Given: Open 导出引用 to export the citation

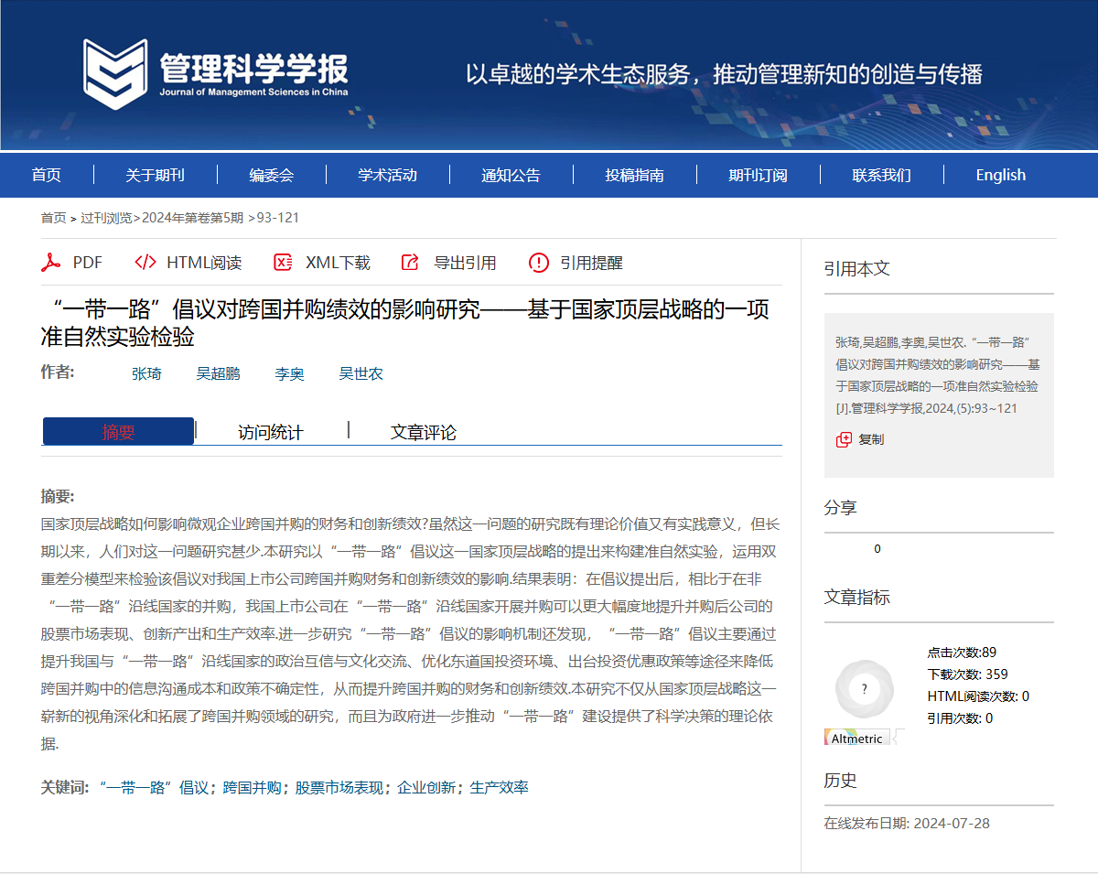Looking at the screenshot, I should point(409,262).
